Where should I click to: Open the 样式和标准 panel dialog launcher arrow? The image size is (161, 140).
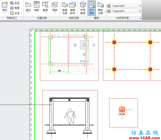point(140,18)
